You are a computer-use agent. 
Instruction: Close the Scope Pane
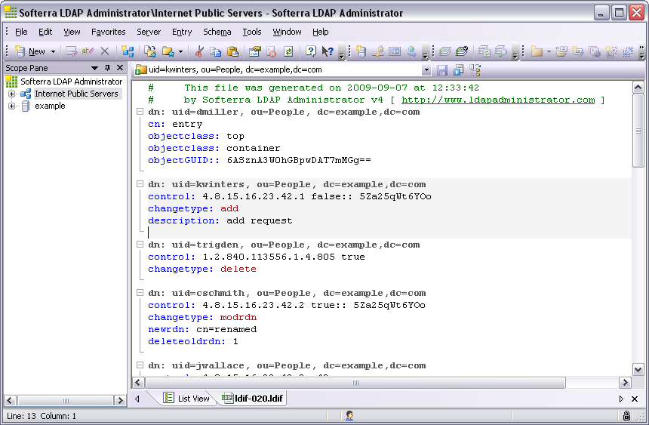pyautogui.click(x=120, y=67)
